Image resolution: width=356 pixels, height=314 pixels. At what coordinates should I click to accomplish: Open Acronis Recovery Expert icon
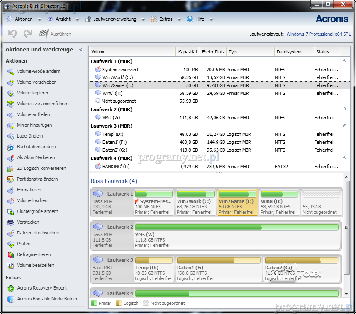[10, 288]
